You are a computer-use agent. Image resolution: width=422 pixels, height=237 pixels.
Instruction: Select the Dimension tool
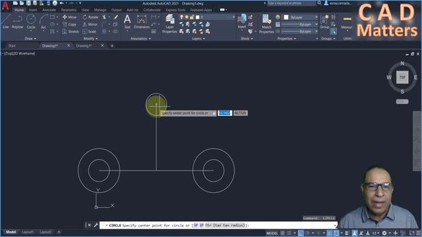point(142,21)
